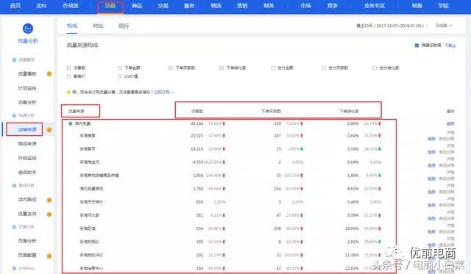
Task: Click 趋势 link in 淘内免费 row
Action: [450, 123]
